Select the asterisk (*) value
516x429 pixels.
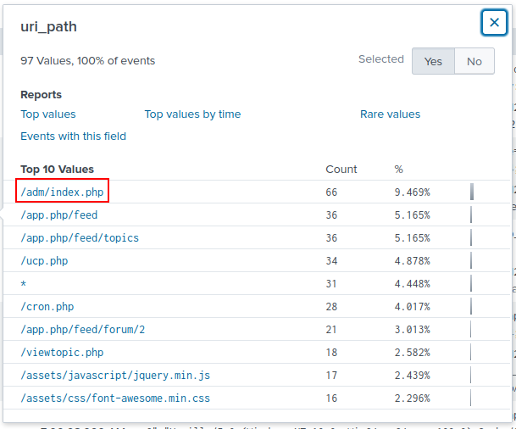click(x=24, y=284)
